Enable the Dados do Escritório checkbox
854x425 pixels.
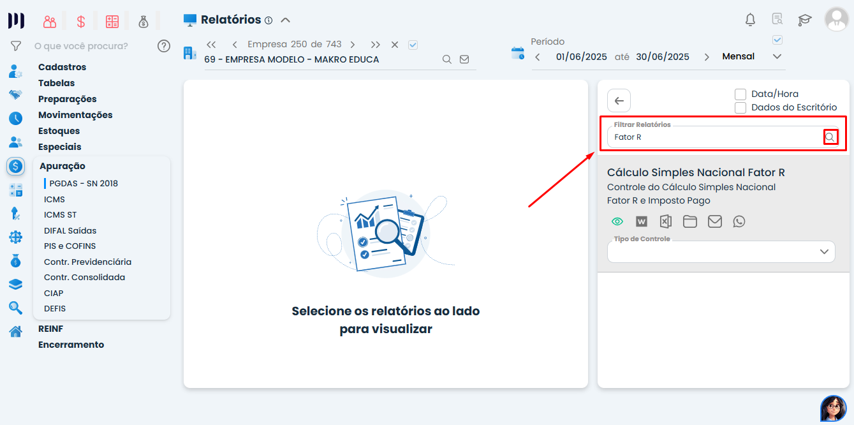(x=740, y=107)
